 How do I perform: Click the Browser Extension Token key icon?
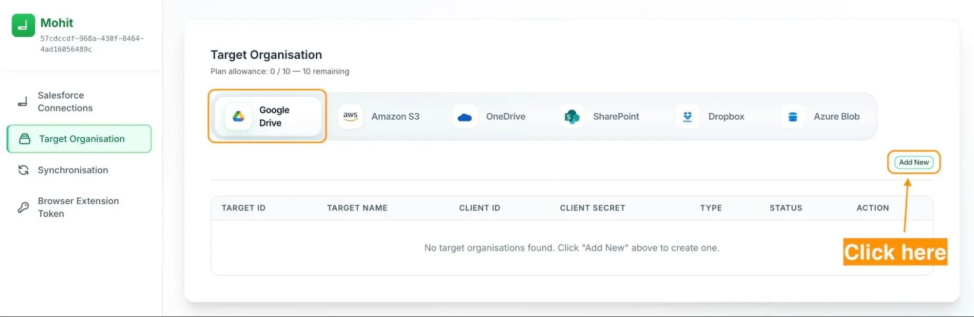[x=23, y=207]
